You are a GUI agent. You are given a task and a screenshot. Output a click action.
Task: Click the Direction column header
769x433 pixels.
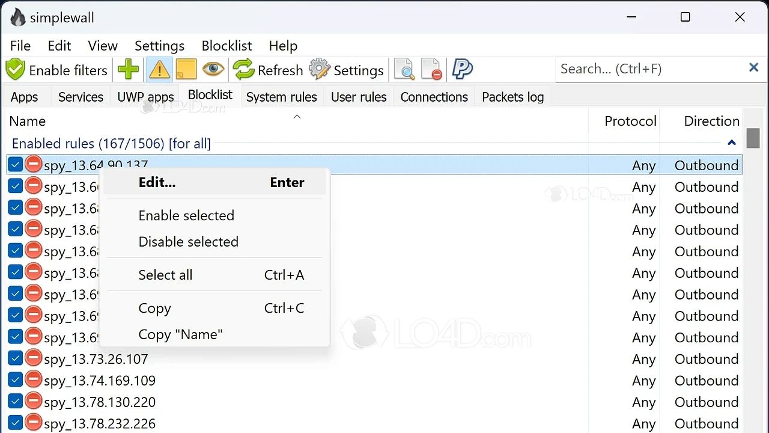click(x=711, y=121)
